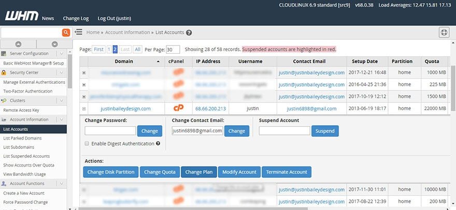Collapse the Server Configuration sidebar section
This screenshot has width=456, height=210.
(x=61, y=53)
